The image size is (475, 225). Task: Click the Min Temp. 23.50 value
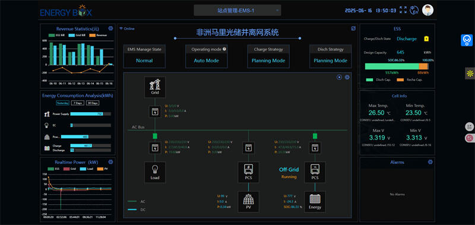click(x=413, y=113)
